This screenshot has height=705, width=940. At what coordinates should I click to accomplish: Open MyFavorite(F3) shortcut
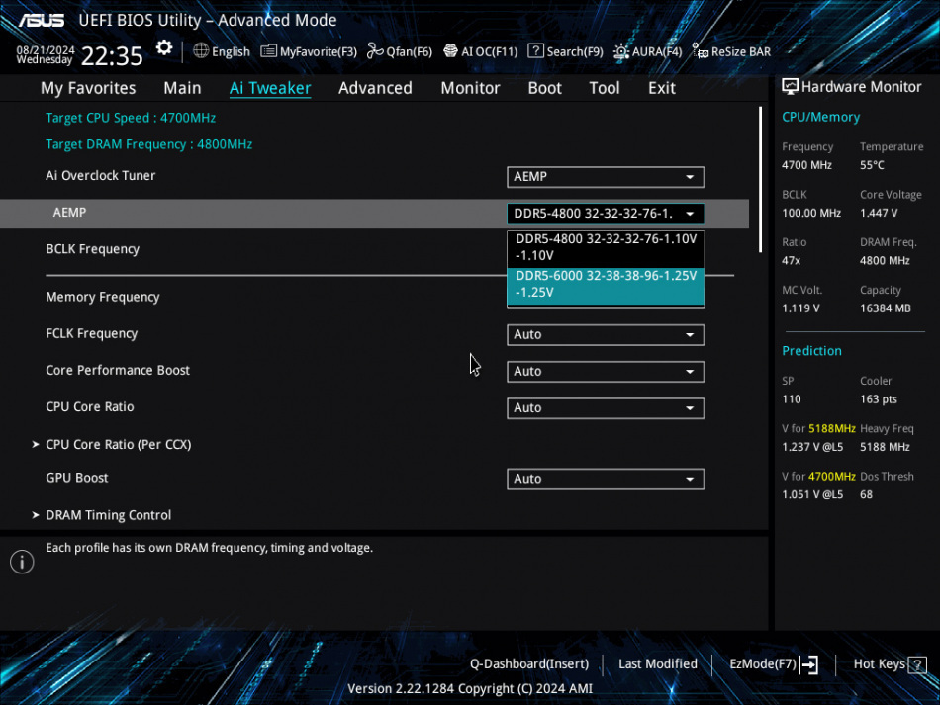point(309,51)
